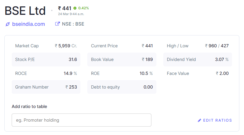Click the Debt to equity value 0.00
The image size is (244, 135).
(x=148, y=87)
